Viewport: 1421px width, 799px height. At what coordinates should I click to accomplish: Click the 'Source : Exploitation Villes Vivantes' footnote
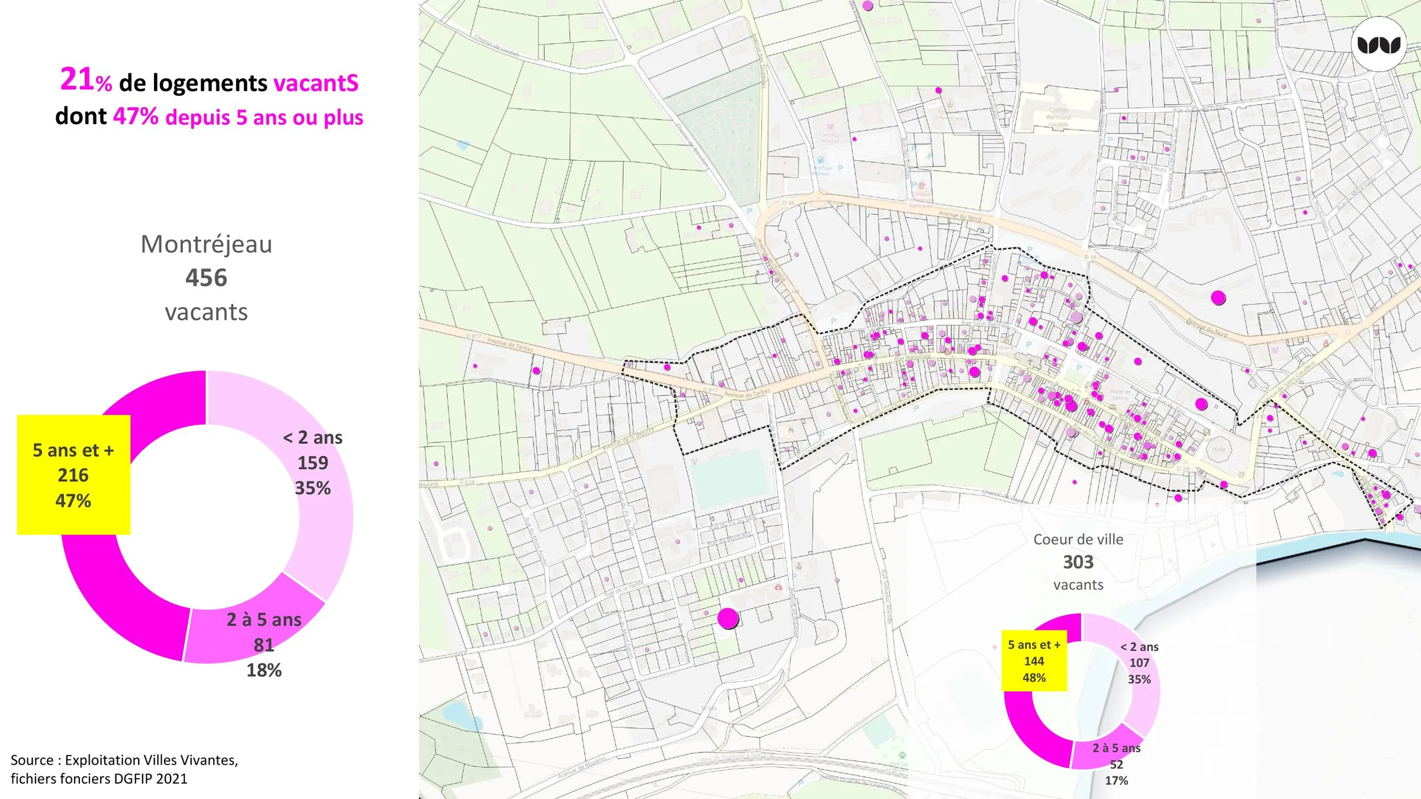[124, 760]
